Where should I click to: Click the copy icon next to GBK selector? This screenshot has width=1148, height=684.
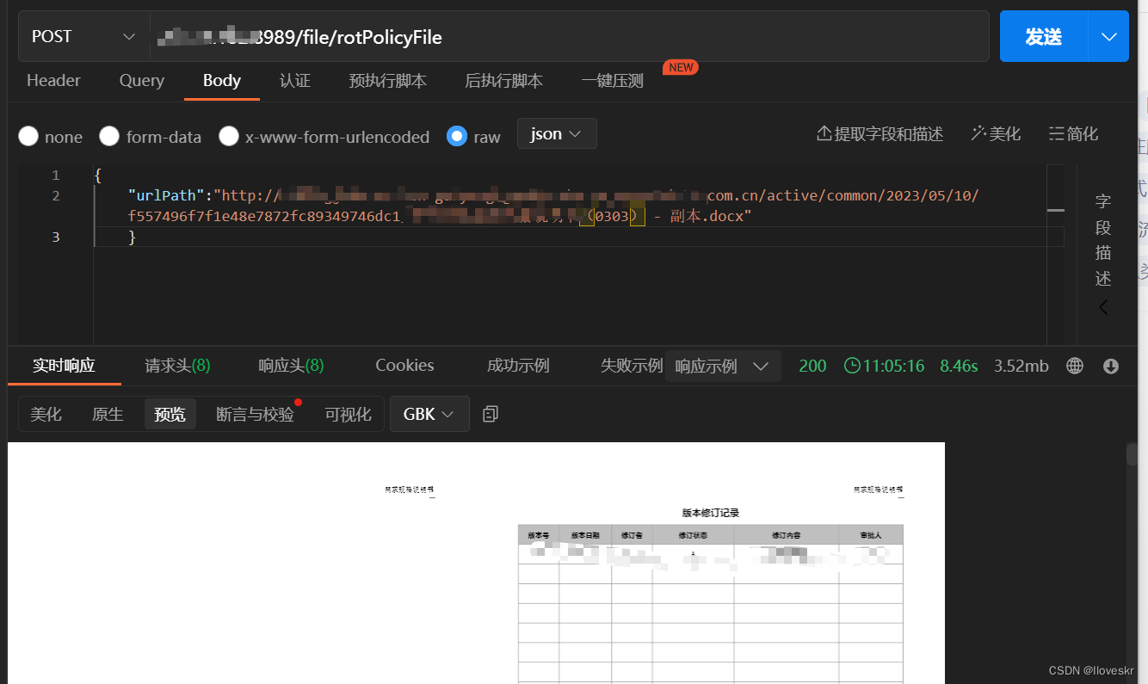click(490, 414)
